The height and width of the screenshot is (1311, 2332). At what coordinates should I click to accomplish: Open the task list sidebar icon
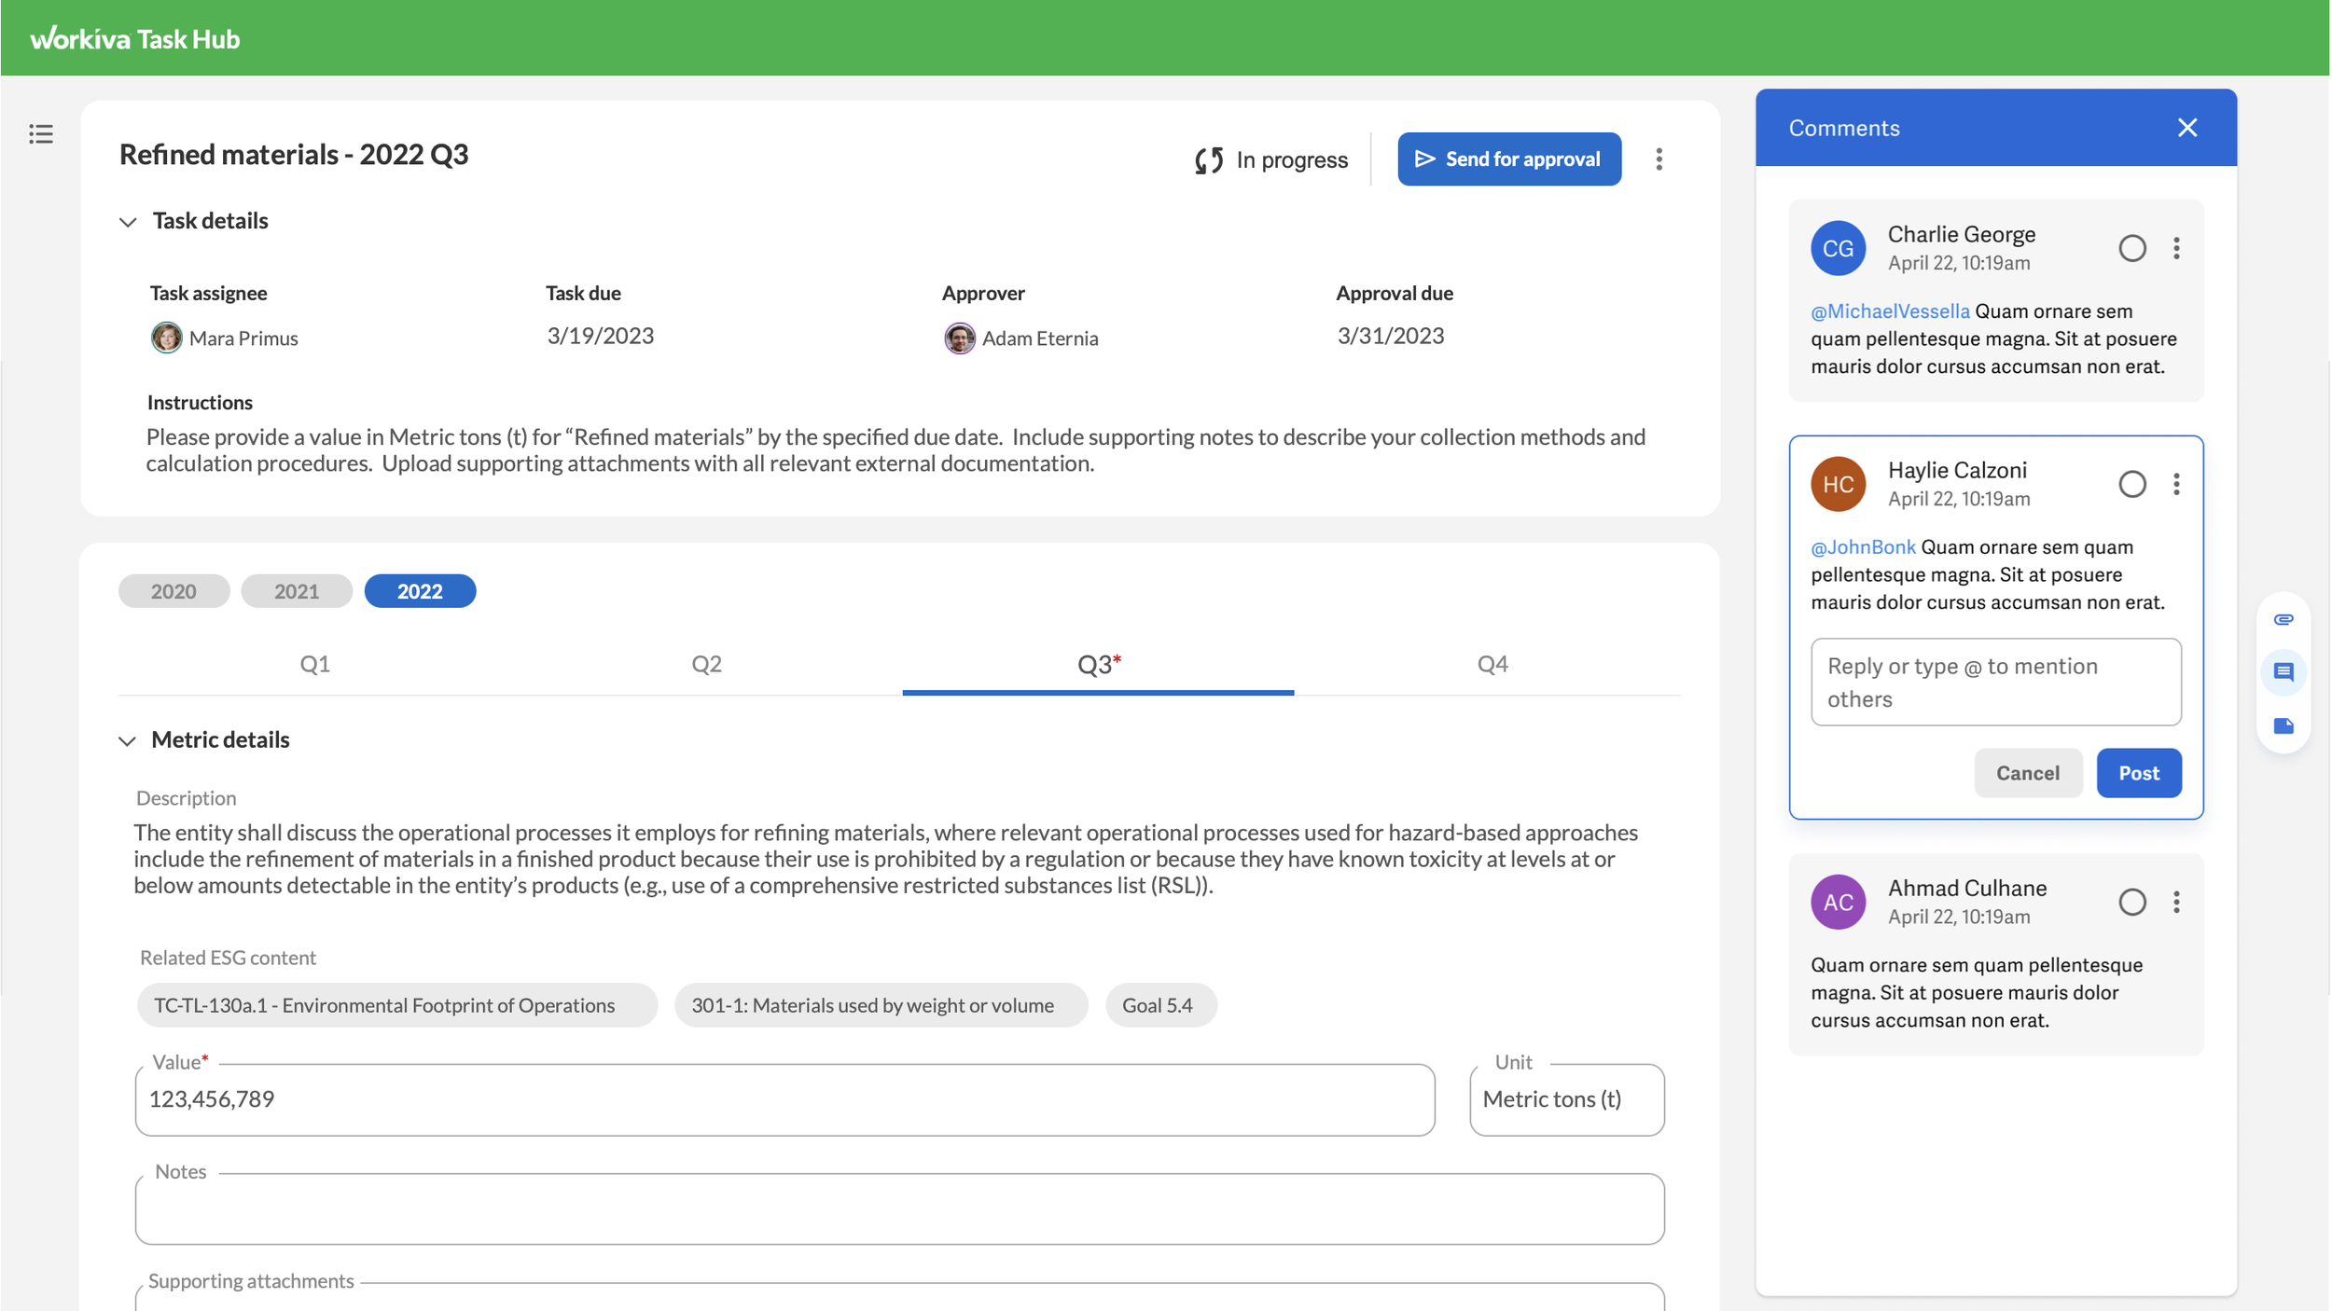[x=41, y=134]
